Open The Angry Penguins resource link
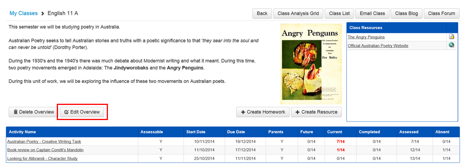 pyautogui.click(x=366, y=37)
